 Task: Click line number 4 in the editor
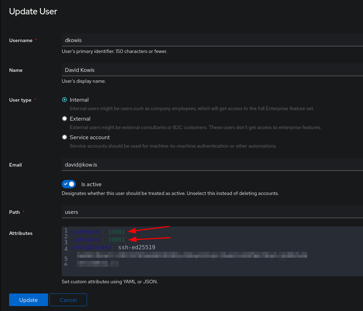coord(66,249)
